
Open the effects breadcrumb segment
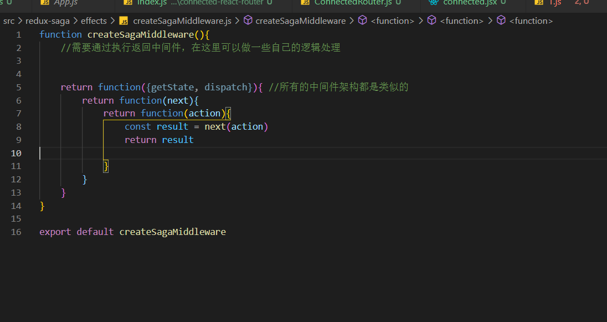coord(94,21)
